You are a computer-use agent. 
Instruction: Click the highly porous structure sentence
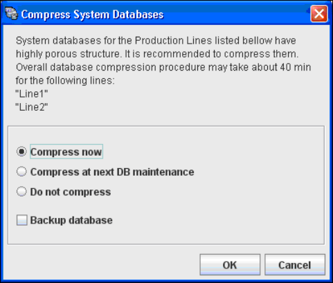(69, 54)
